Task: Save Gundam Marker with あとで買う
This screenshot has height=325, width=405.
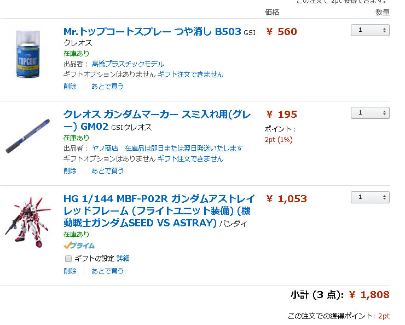Action: pyautogui.click(x=107, y=170)
